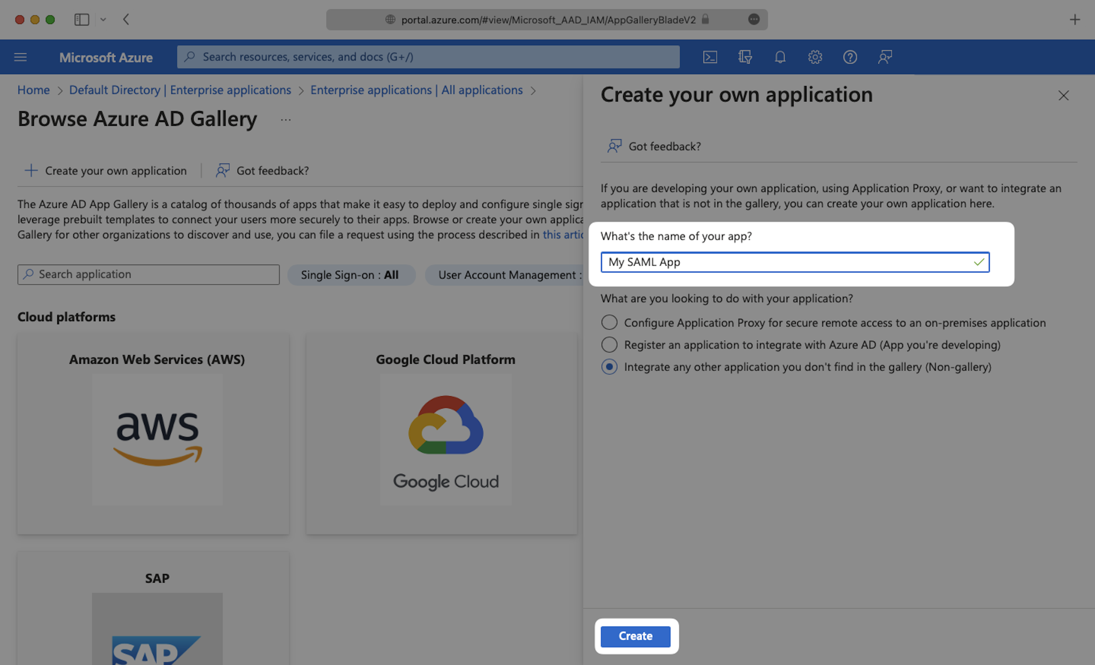Click the app name input field
The height and width of the screenshot is (665, 1095).
point(786,262)
